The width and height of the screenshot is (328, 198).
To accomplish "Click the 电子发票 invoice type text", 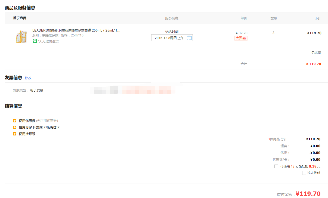I will (36, 90).
